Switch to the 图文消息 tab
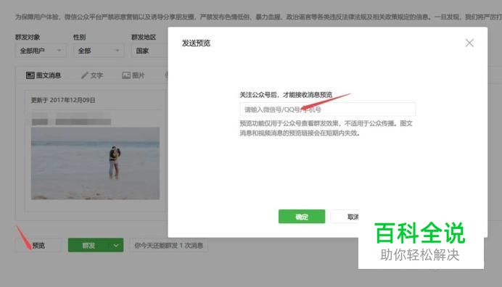The width and height of the screenshot is (502, 287). (44, 75)
